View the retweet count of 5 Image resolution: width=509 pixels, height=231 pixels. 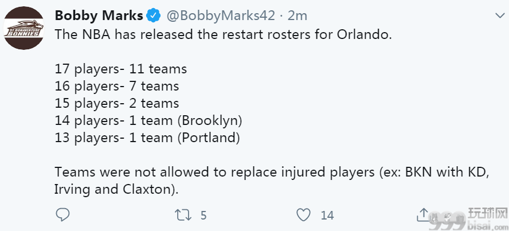click(203, 216)
